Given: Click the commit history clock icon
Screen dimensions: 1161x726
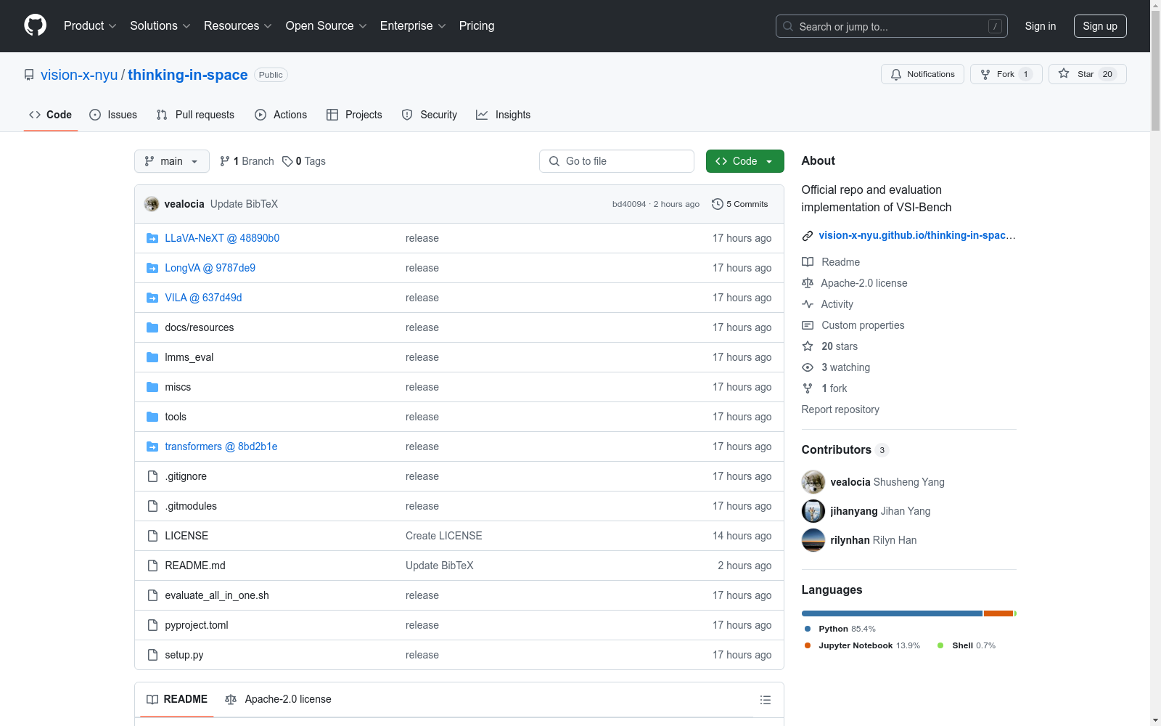Looking at the screenshot, I should click(x=717, y=204).
